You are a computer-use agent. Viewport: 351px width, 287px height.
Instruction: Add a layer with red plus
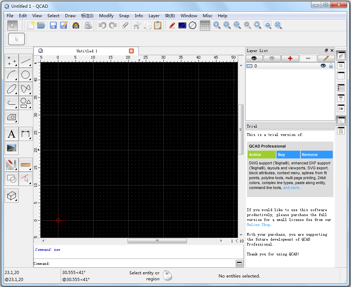pos(290,58)
